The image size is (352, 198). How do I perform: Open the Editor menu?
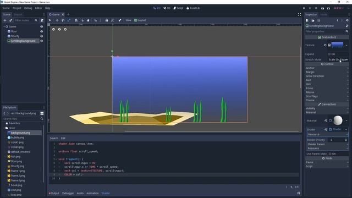(38, 8)
